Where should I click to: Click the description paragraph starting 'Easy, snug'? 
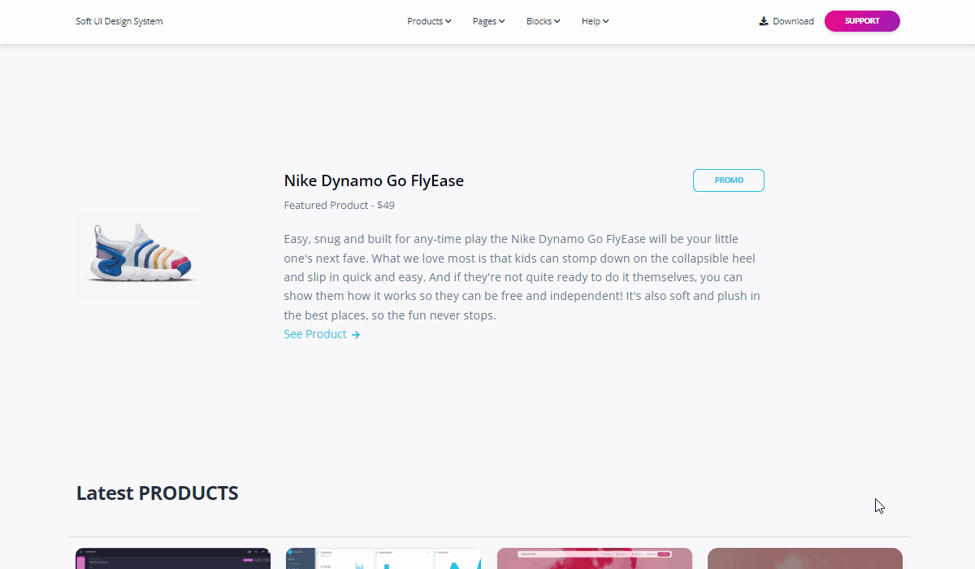(x=523, y=277)
